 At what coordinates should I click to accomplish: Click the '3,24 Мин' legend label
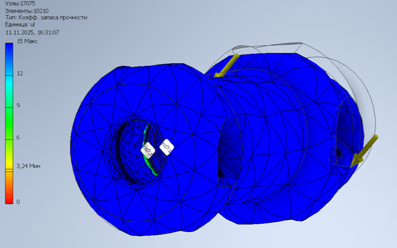point(28,166)
